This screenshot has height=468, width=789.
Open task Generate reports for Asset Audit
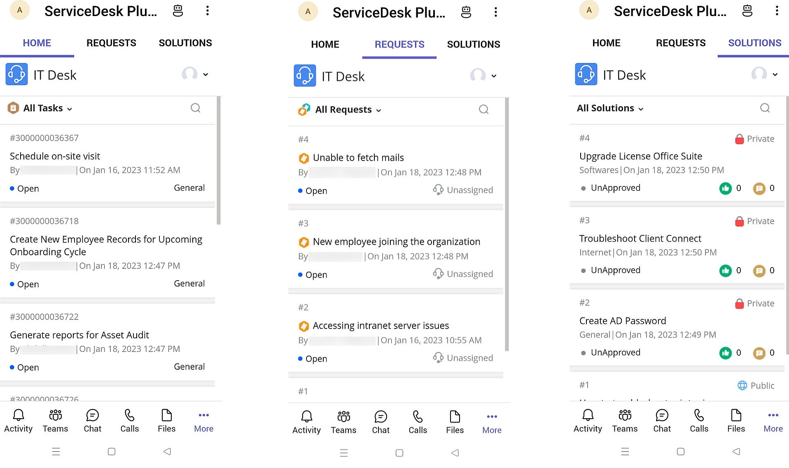[x=79, y=335]
